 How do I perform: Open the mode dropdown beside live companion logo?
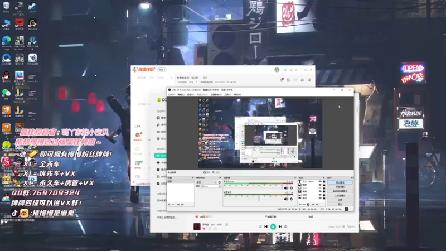(162, 69)
